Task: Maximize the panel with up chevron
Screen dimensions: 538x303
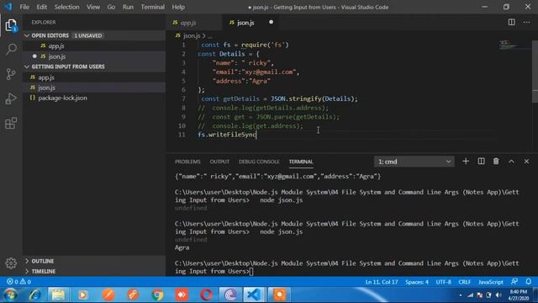Action: pos(511,162)
